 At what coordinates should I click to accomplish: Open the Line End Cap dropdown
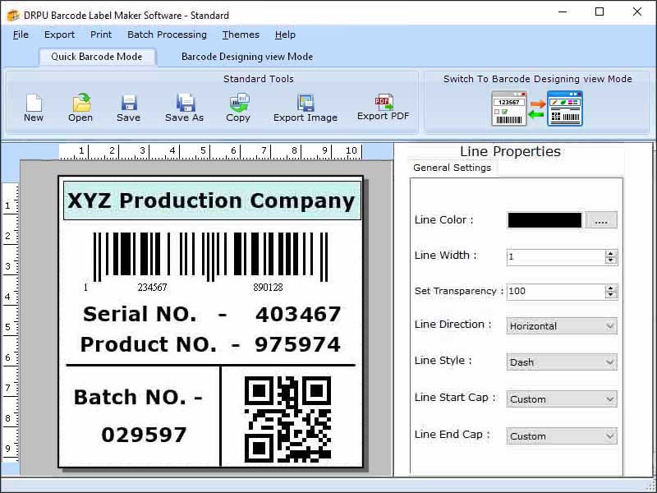click(562, 436)
